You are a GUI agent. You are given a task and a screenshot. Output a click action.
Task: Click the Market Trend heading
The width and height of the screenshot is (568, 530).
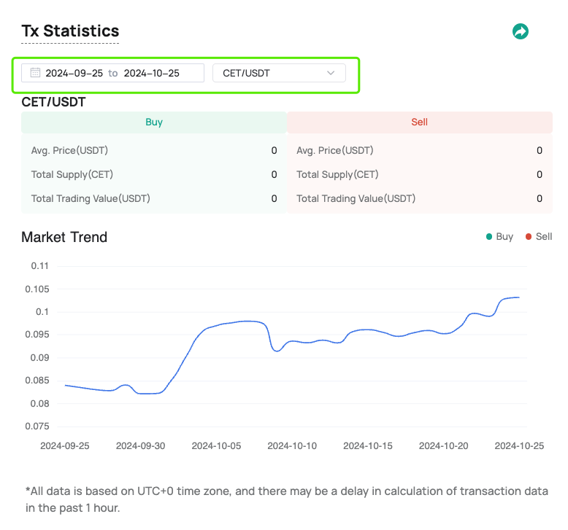[64, 237]
